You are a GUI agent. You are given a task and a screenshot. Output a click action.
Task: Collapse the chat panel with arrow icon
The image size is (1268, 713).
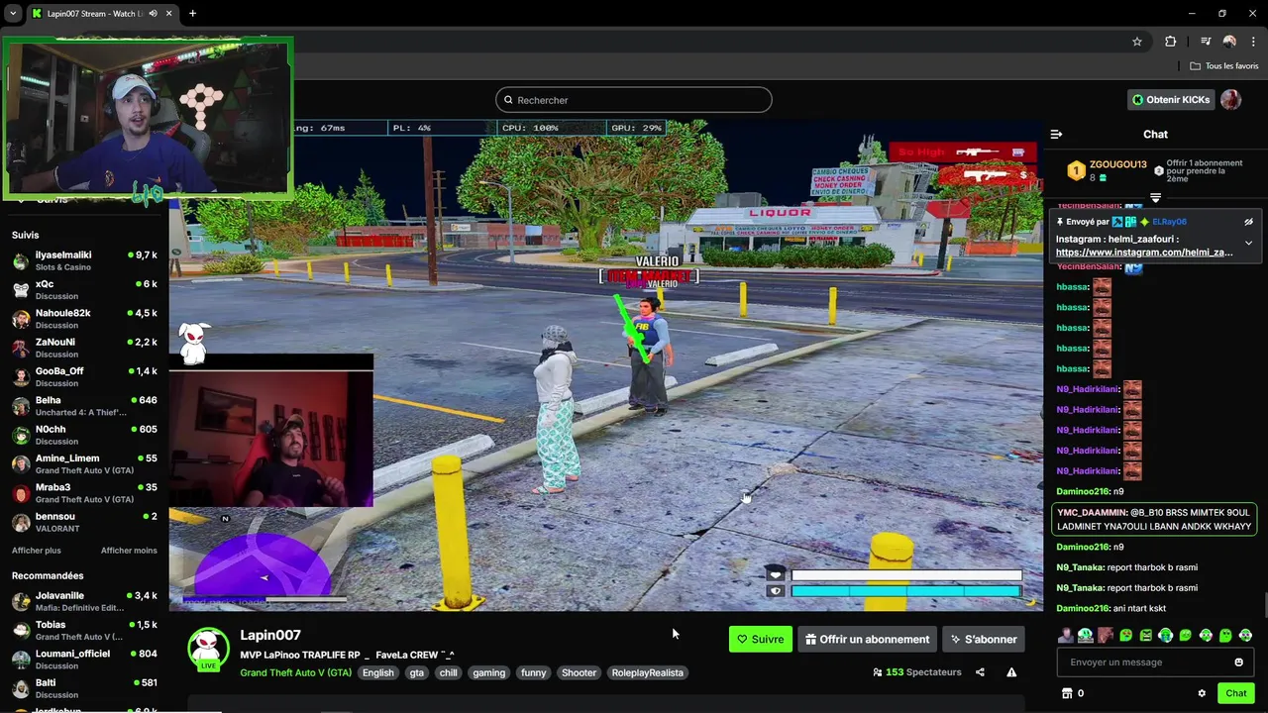click(x=1056, y=134)
